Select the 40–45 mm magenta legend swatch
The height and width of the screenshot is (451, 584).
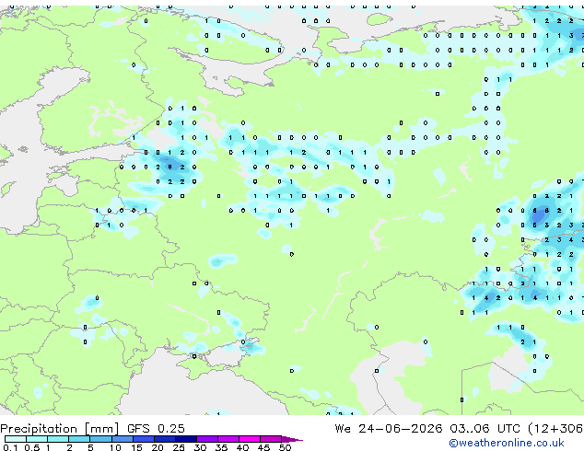250,439
